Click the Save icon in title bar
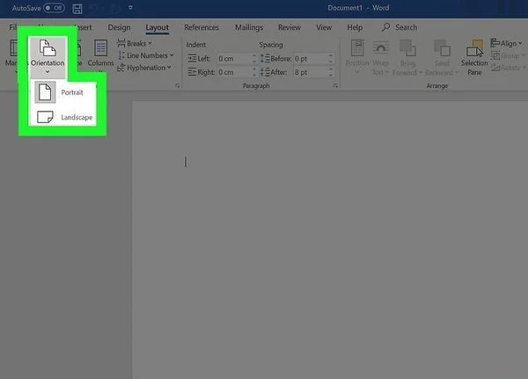 coord(77,9)
